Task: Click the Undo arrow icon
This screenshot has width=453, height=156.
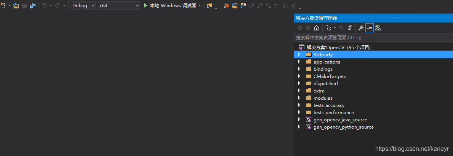Action: pos(44,5)
